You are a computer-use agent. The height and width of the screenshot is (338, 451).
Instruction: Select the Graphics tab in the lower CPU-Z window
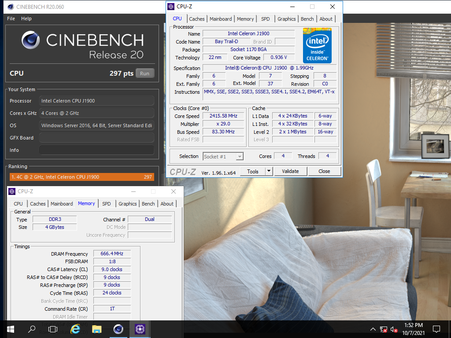pyautogui.click(x=127, y=204)
